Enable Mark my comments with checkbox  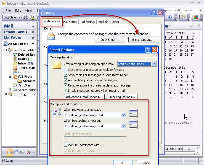point(66,145)
